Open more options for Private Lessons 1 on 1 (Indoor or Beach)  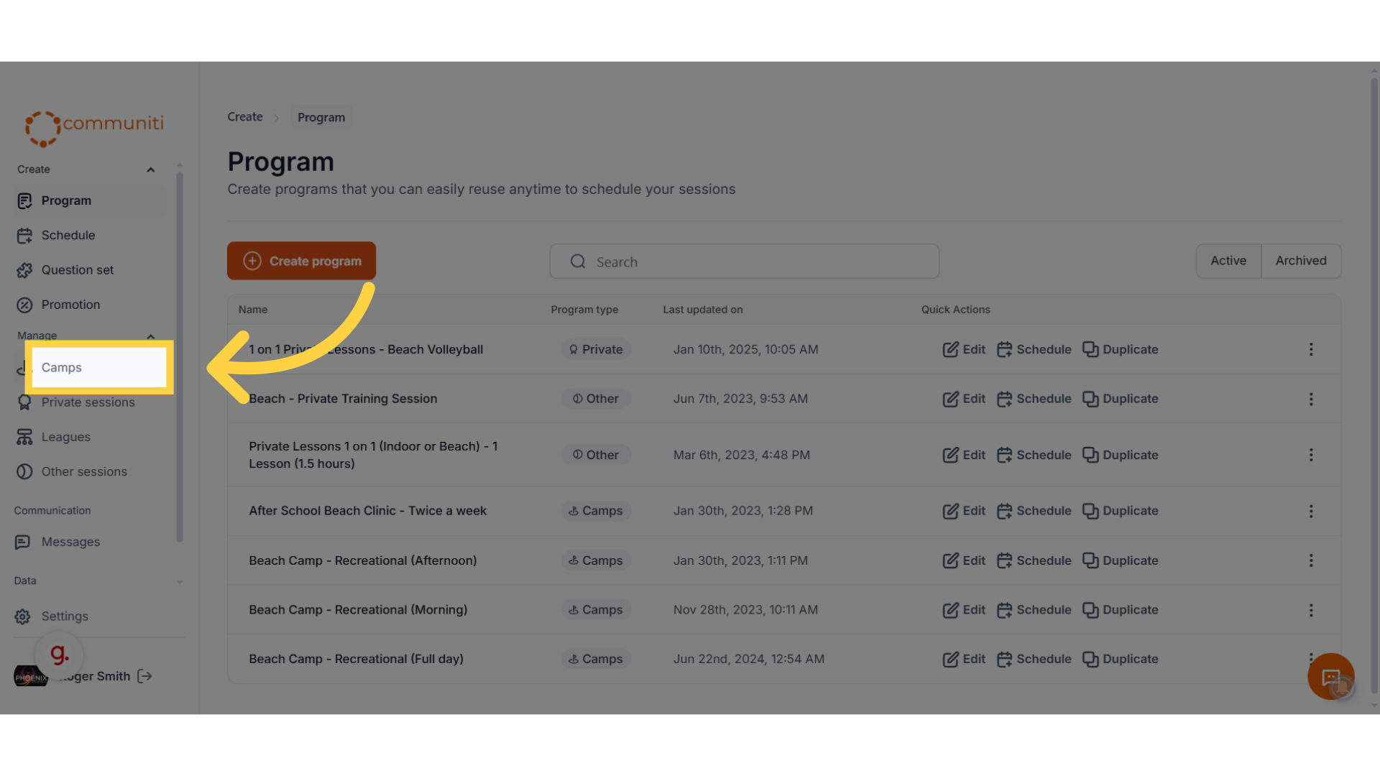1311,455
